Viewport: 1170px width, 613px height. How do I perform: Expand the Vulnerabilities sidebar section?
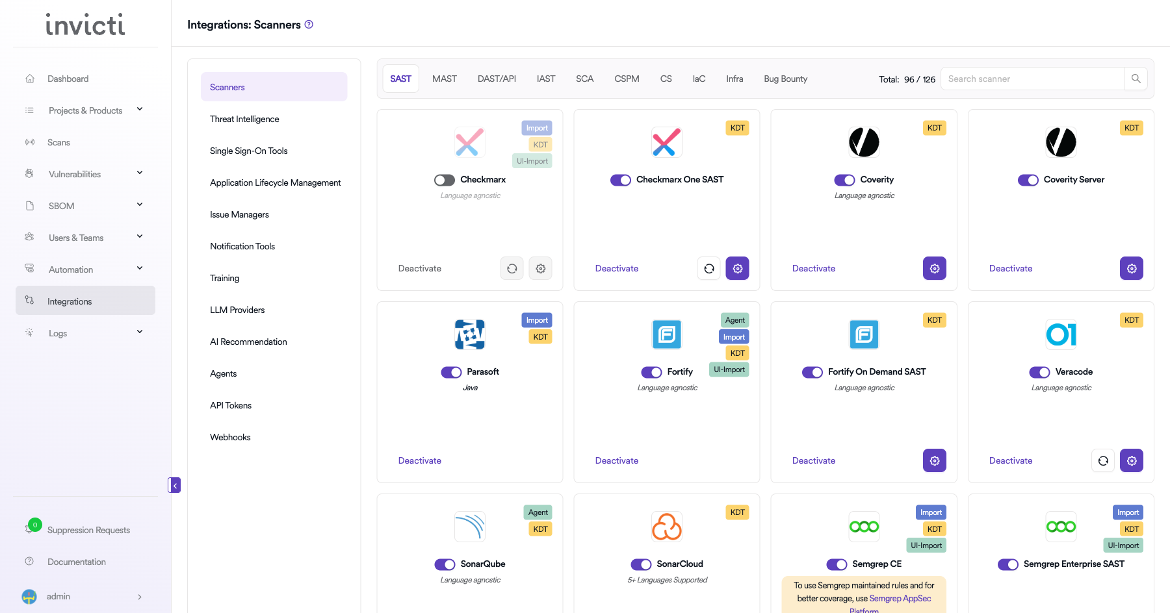pyautogui.click(x=140, y=173)
